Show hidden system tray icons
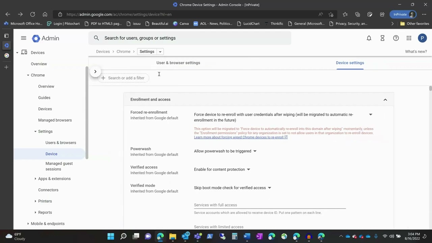 coord(341,236)
